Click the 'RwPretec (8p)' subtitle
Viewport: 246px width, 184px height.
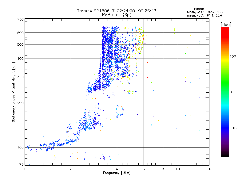[x=117, y=15]
